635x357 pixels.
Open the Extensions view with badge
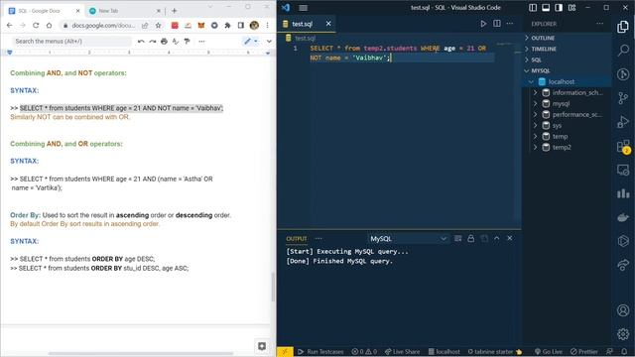click(623, 147)
